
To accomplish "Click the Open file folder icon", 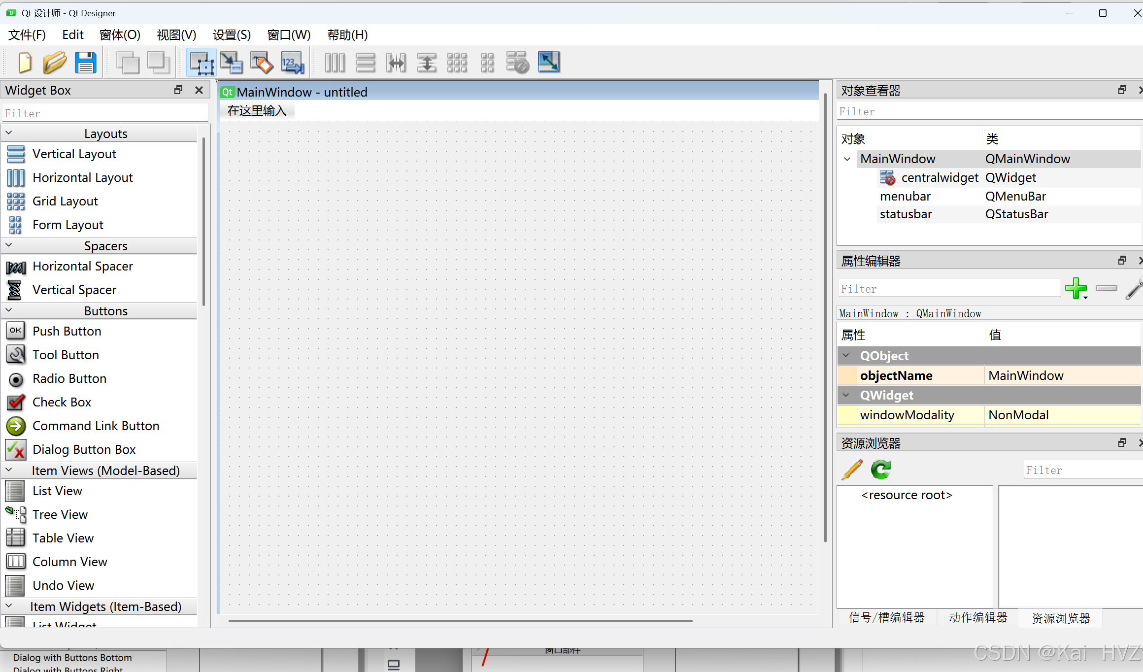I will pos(55,63).
